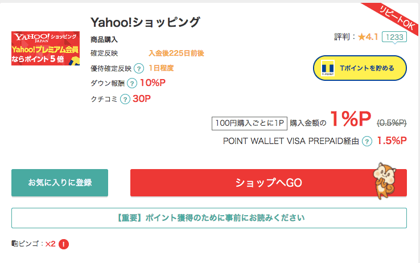This screenshot has height=263, width=420.
Task: Open the 1233 review count badge
Action: coord(394,37)
